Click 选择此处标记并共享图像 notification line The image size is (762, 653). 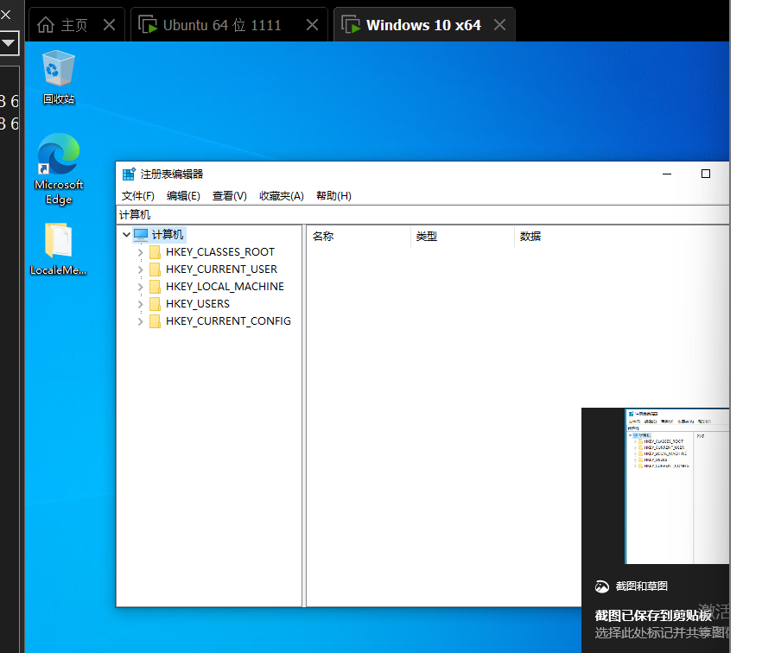pyautogui.click(x=662, y=632)
